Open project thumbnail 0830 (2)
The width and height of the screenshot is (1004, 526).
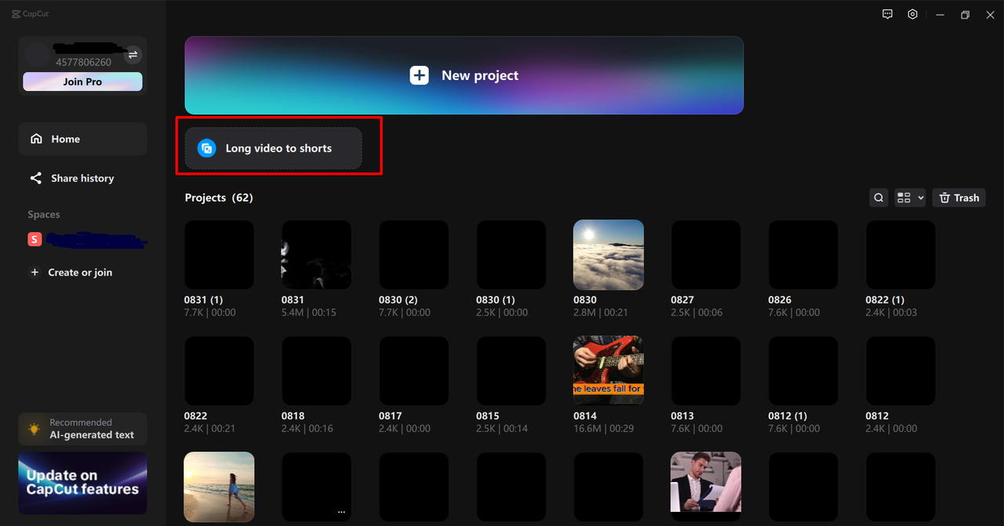[x=413, y=255]
